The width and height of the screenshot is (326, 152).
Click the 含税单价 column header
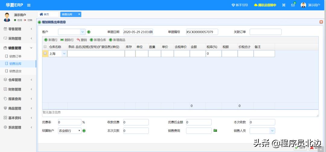[x=182, y=47]
